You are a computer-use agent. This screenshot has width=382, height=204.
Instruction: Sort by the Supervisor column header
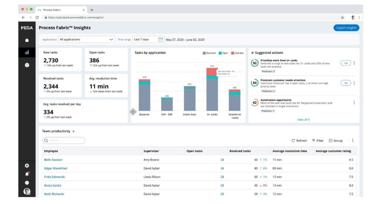click(x=151, y=151)
